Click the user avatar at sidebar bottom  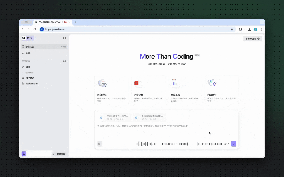coord(24,154)
